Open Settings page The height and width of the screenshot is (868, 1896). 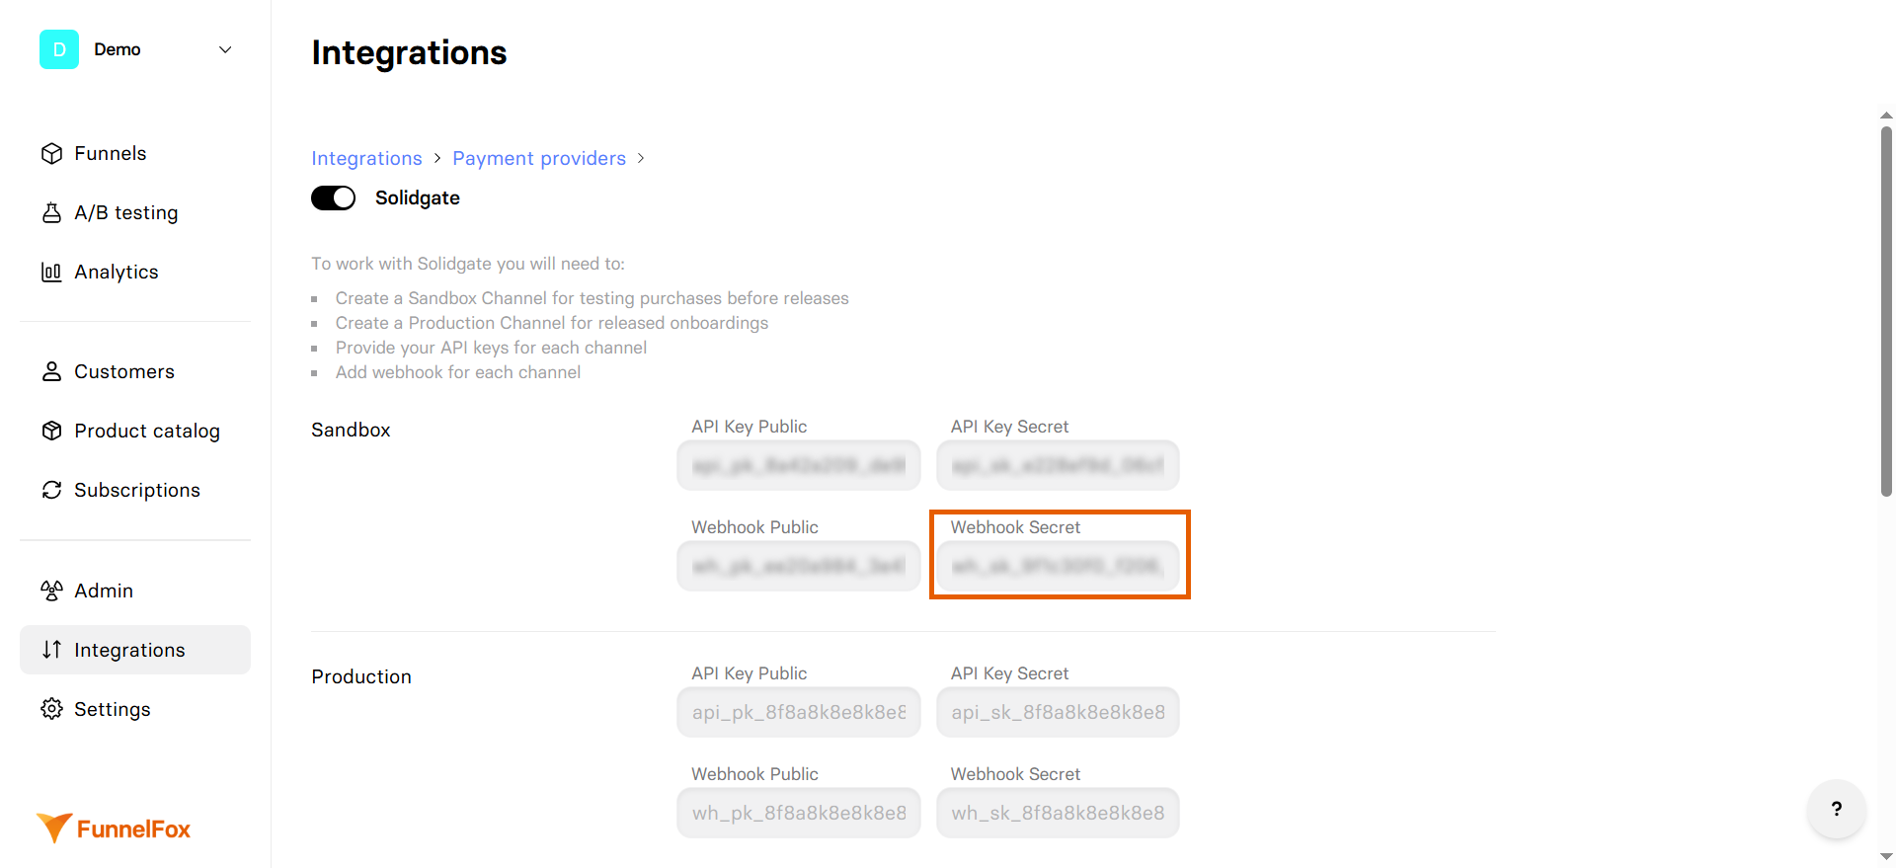(135, 709)
